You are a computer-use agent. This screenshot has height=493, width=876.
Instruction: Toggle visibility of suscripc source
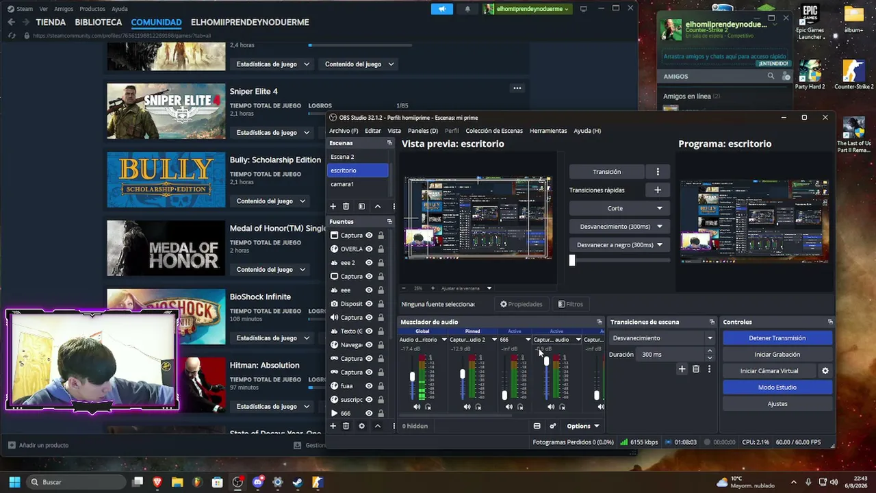pos(369,400)
